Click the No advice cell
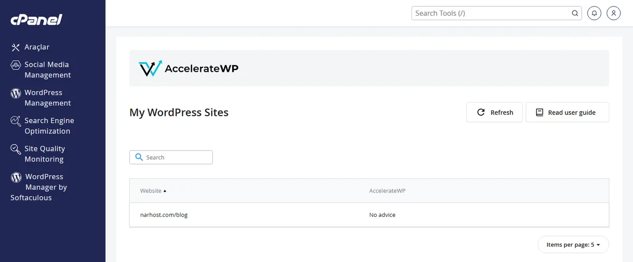633x262 pixels. click(382, 215)
